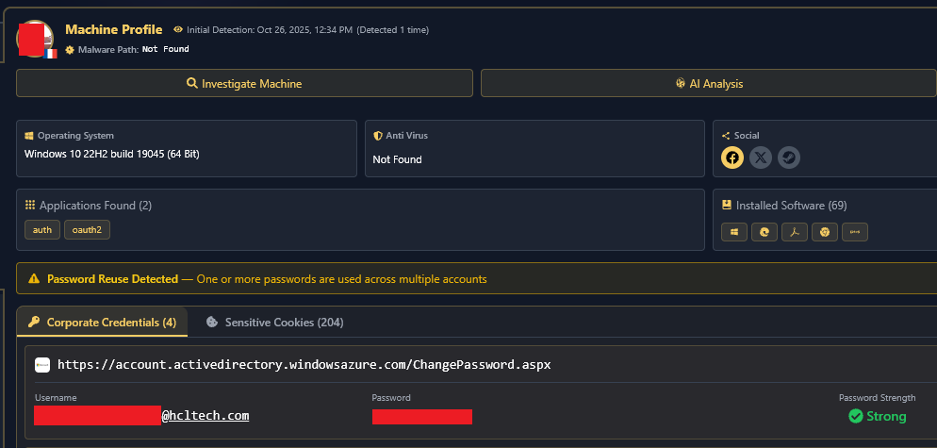
Task: Click the green checkmark beside Strong
Action: coord(856,416)
